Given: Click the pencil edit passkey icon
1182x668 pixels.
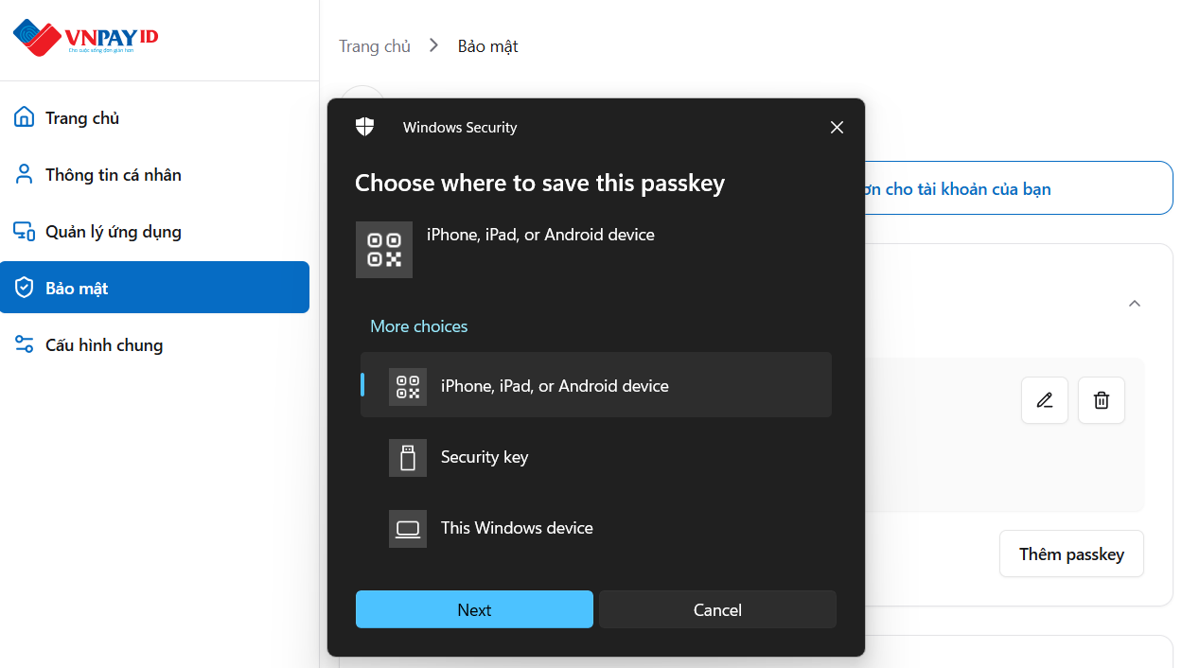Looking at the screenshot, I should pos(1045,400).
